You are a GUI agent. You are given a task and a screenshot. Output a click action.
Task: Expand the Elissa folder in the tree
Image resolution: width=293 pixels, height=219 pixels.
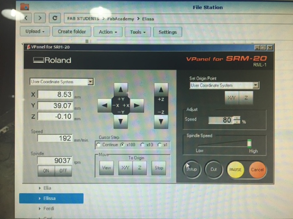(x=40, y=199)
